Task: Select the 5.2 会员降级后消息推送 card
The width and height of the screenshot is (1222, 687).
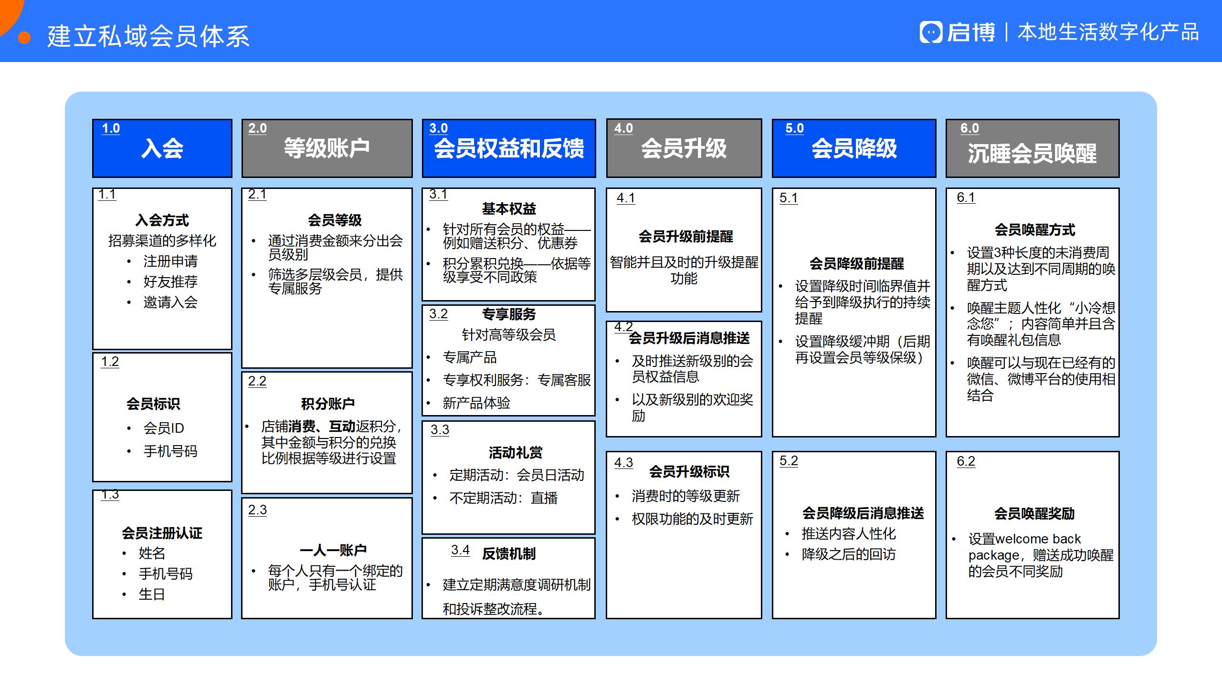Action: coord(854,534)
